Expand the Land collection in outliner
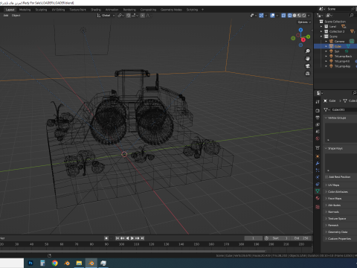357x268 pixels. 321,26
